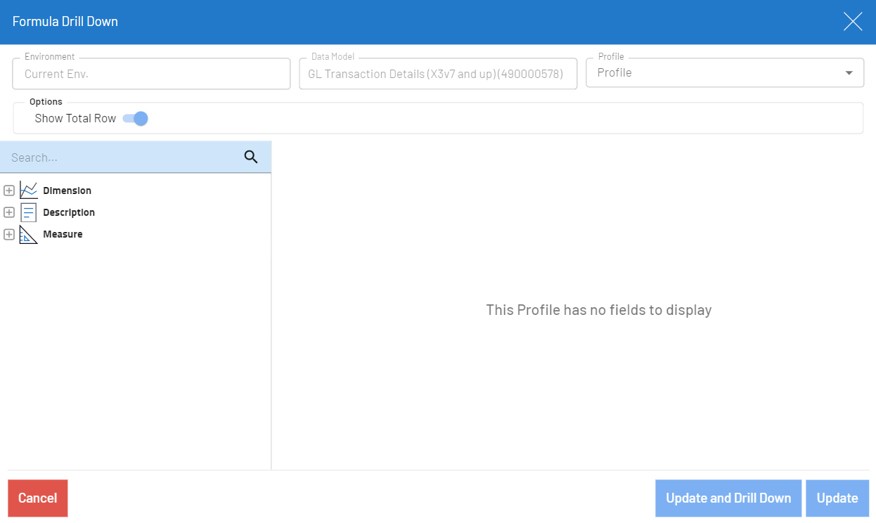Click the Update and Drill Down button
This screenshot has width=876, height=523.
[x=728, y=498]
